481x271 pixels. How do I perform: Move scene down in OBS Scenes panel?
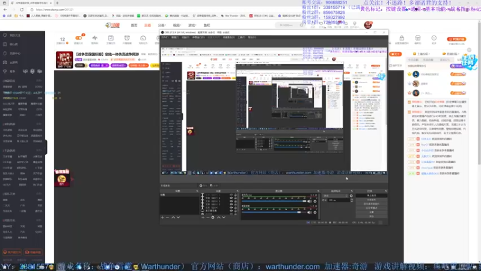pos(178,217)
